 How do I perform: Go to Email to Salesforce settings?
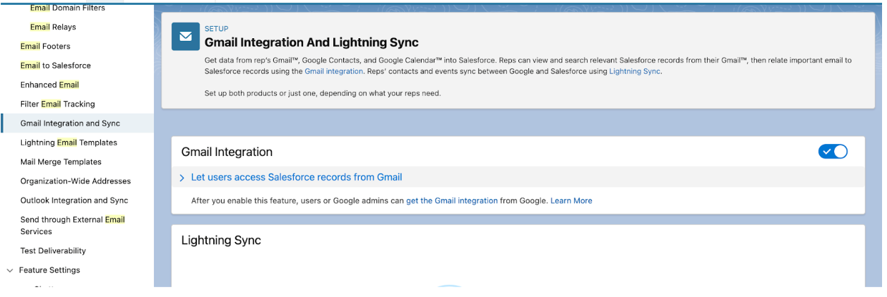[56, 66]
